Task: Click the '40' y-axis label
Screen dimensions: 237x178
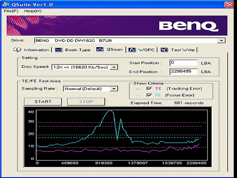Action: point(31,112)
